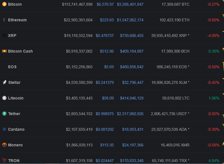Open the Litecoin coin name link

(x=16, y=98)
